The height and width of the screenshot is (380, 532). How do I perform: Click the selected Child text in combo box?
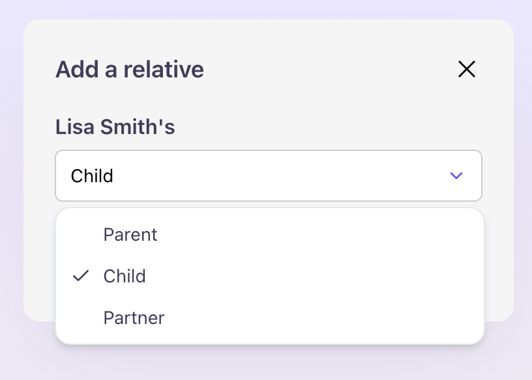[x=92, y=176]
